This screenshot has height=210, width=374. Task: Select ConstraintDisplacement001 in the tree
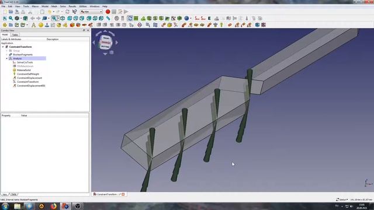[x=31, y=86]
